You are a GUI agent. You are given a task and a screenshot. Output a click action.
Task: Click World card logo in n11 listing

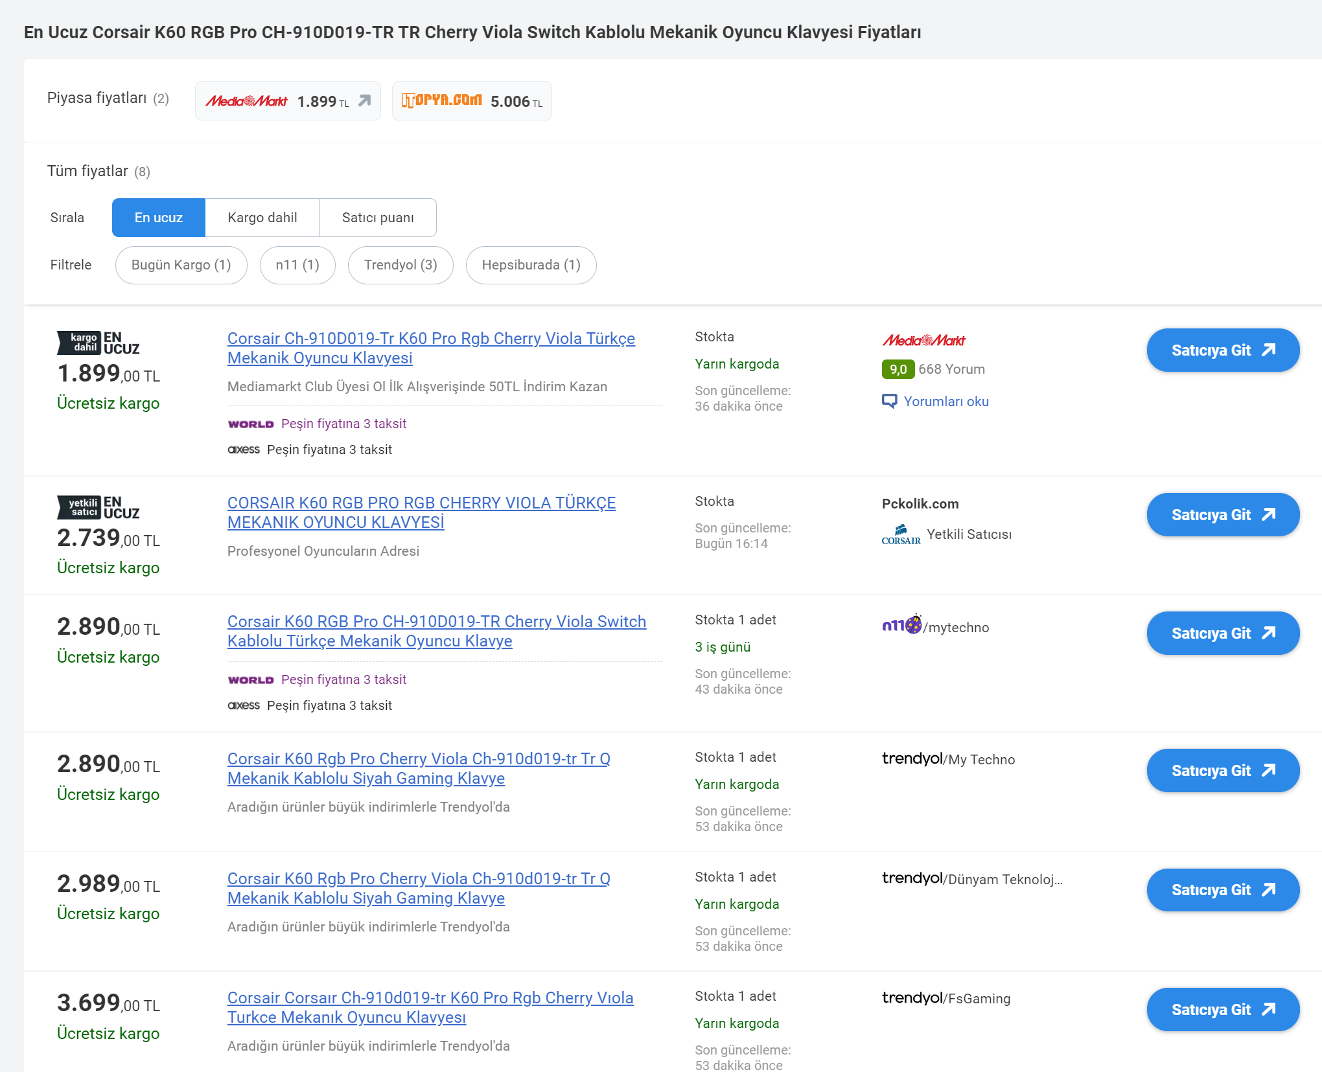click(251, 680)
